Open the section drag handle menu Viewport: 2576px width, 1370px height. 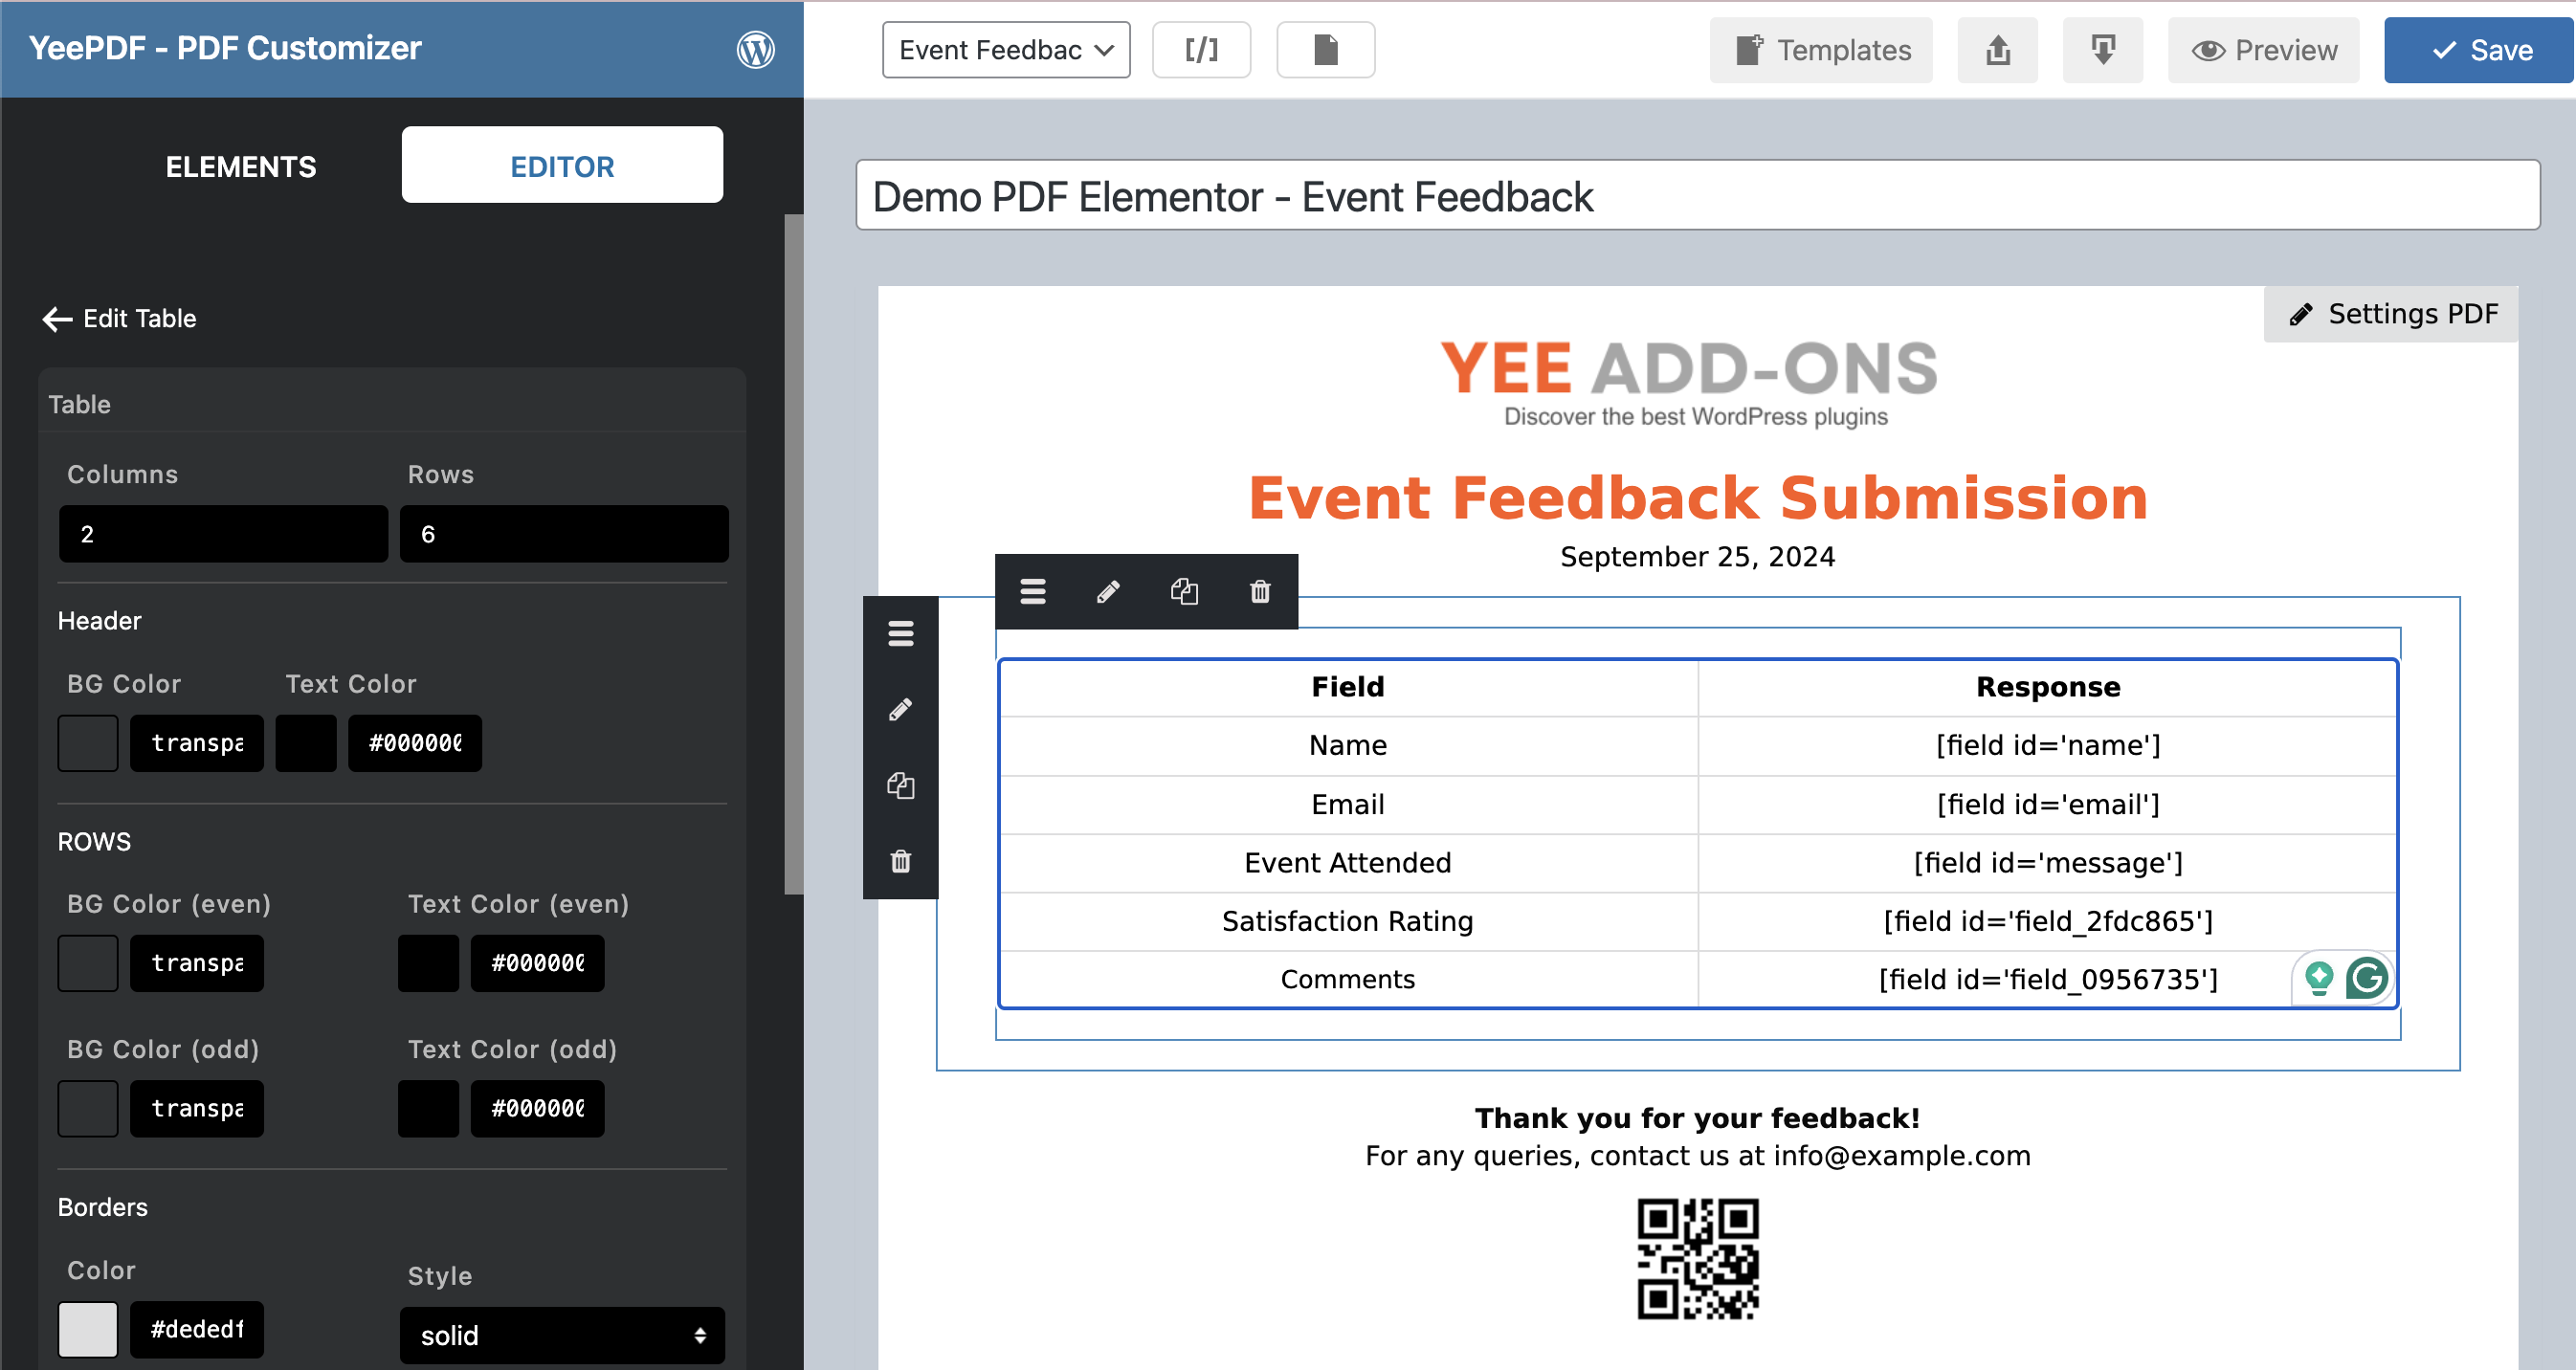(x=1032, y=591)
